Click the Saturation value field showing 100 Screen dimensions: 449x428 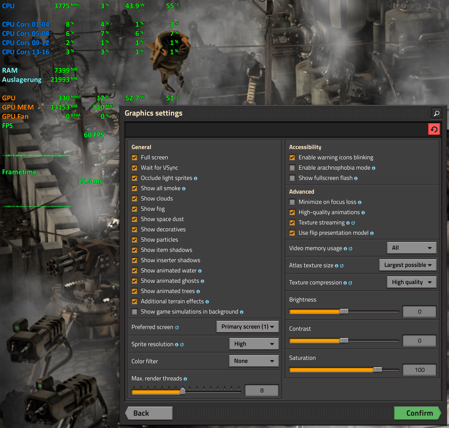(x=419, y=370)
